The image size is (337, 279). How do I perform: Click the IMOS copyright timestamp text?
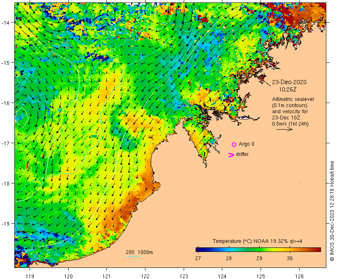point(332,211)
